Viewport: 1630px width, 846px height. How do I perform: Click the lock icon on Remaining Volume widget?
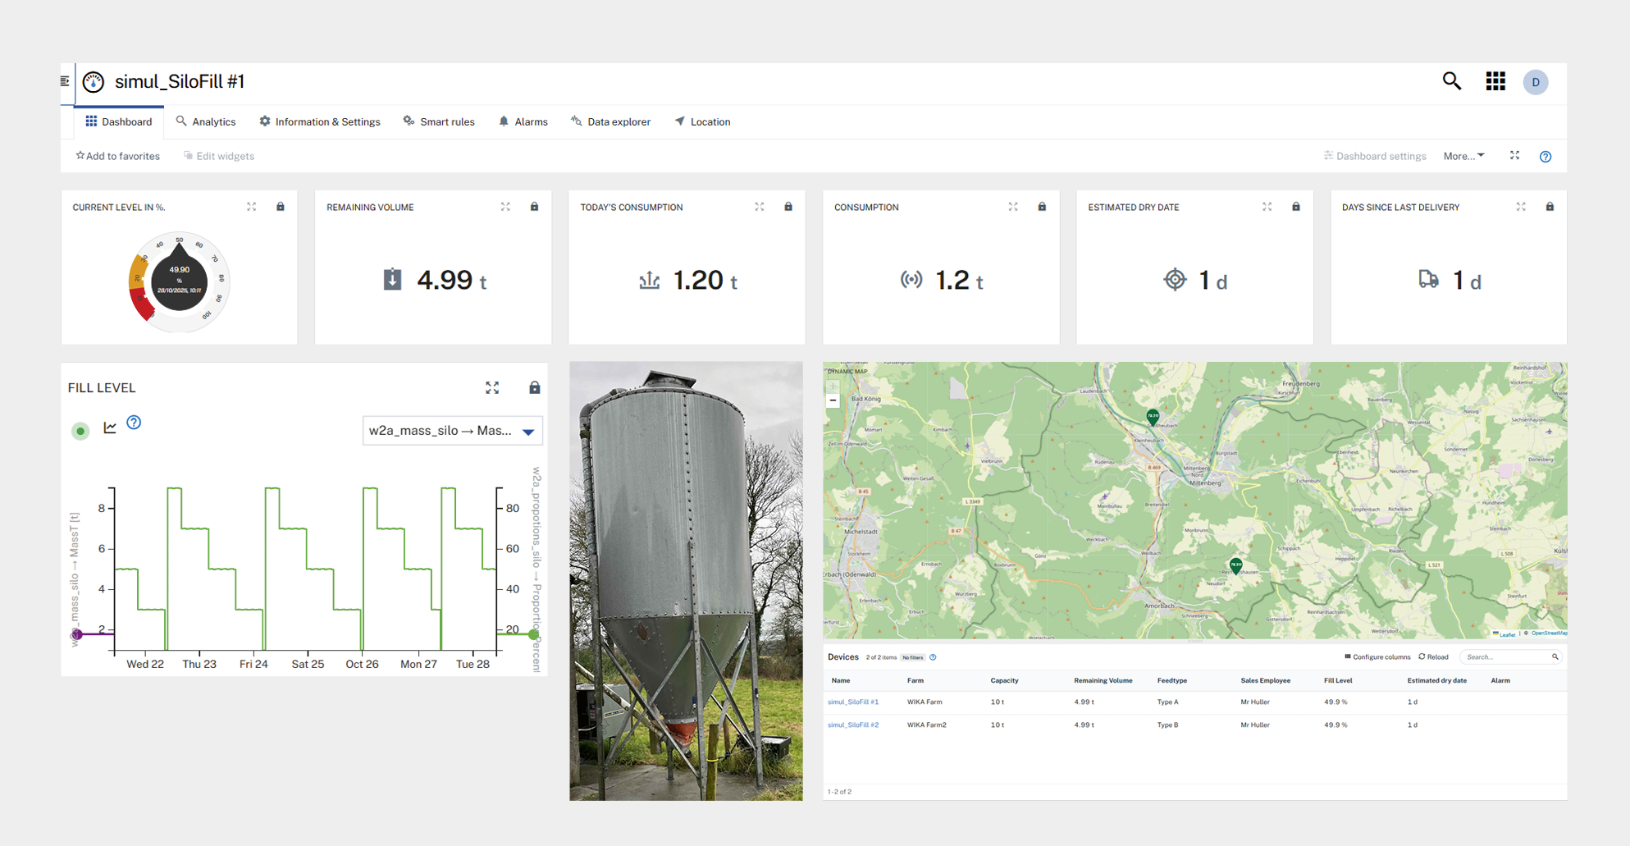tap(534, 207)
